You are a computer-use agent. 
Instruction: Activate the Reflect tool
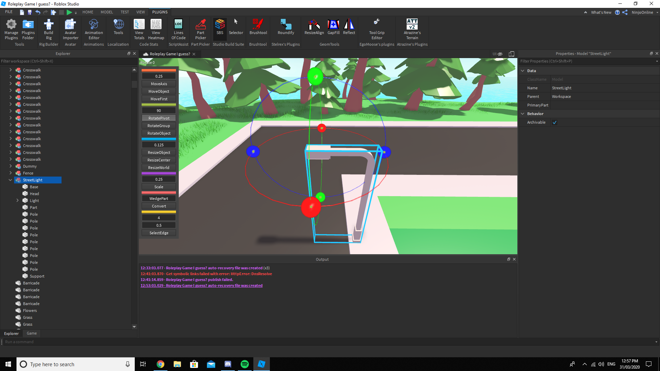point(349,27)
